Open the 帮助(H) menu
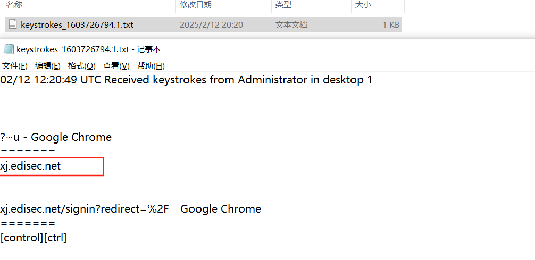535x260 pixels. [151, 66]
